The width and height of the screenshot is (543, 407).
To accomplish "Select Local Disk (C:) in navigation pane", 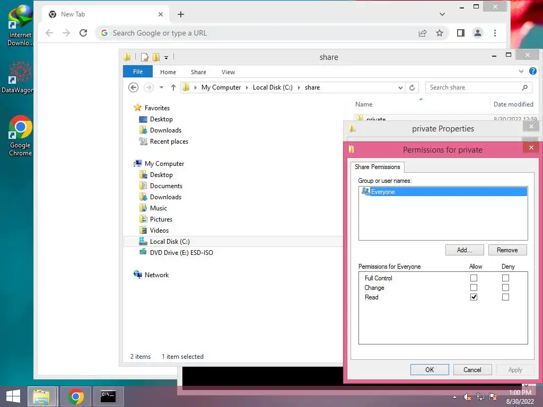I will 164,241.
